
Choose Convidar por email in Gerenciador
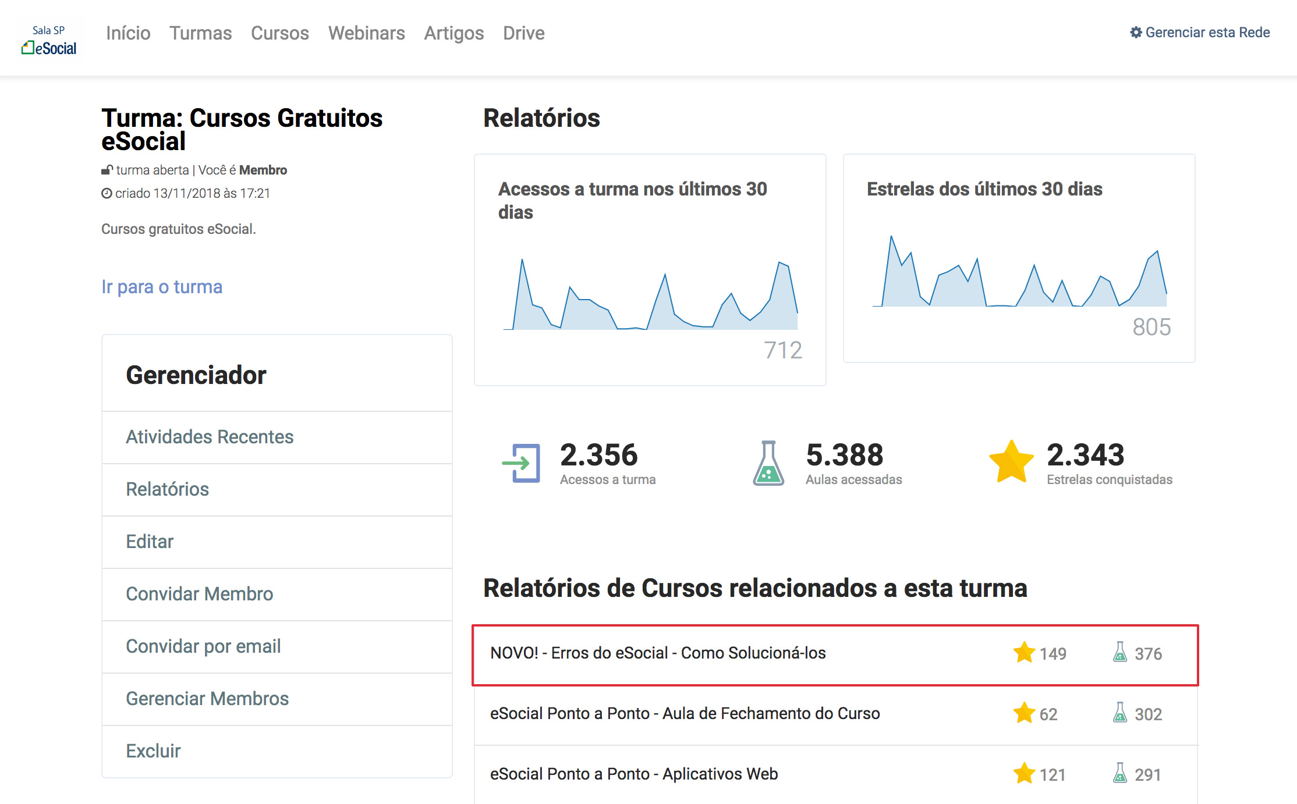coord(203,646)
